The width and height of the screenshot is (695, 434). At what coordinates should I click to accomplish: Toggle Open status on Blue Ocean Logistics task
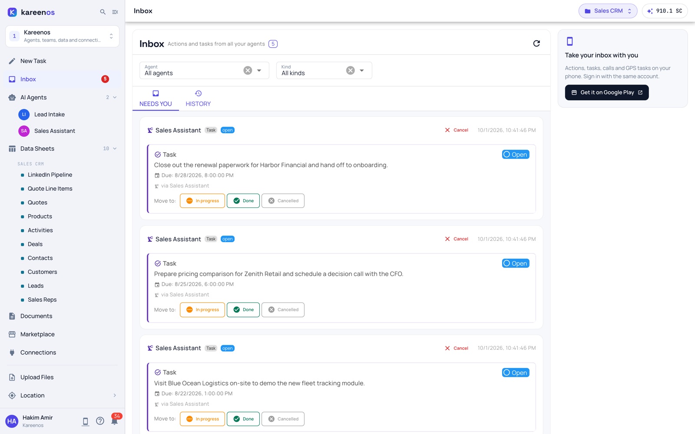pyautogui.click(x=516, y=373)
